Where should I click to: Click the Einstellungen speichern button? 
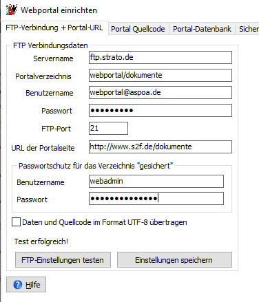(174, 260)
